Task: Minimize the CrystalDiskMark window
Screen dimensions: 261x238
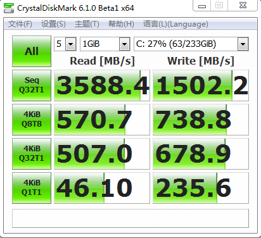Action: point(202,6)
